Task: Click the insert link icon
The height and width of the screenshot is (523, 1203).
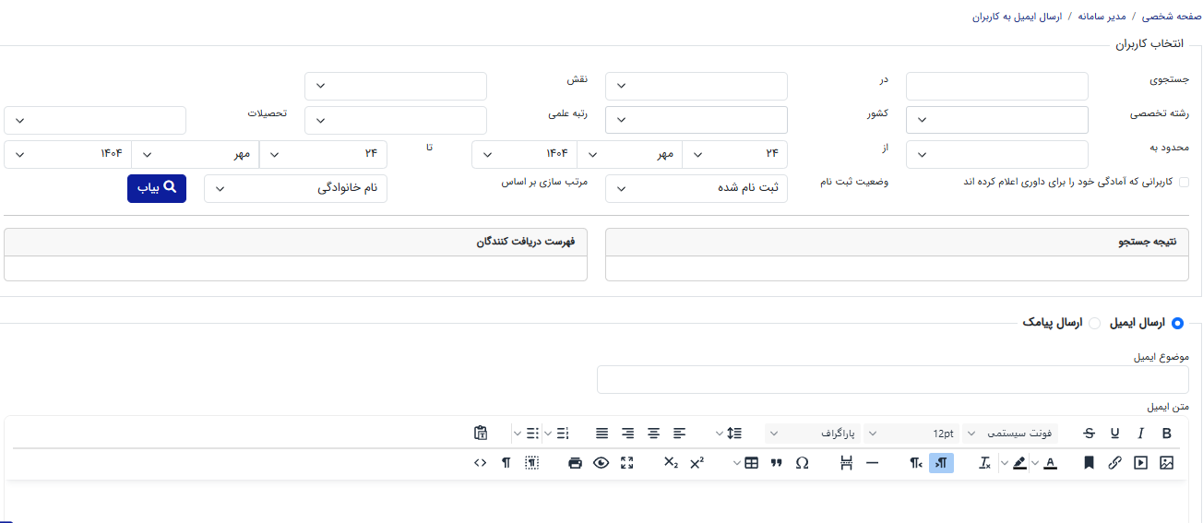Action: (1114, 463)
